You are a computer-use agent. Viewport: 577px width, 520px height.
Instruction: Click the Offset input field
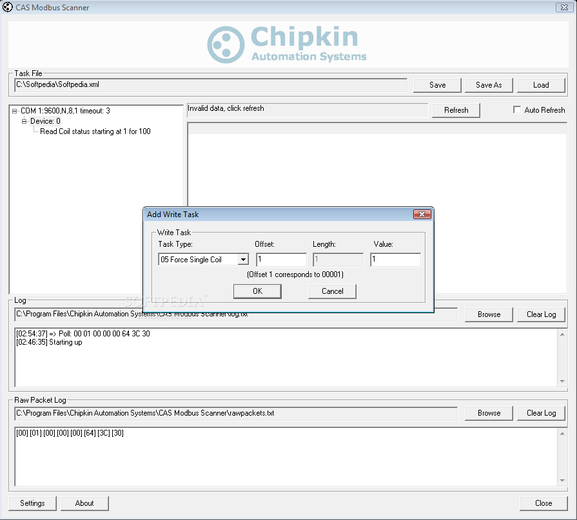click(x=282, y=260)
